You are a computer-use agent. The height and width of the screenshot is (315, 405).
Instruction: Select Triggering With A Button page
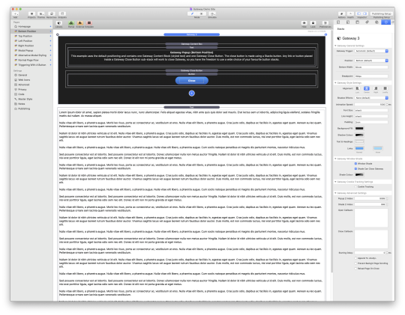click(32, 65)
